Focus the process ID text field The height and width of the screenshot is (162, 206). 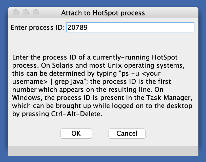(130, 28)
